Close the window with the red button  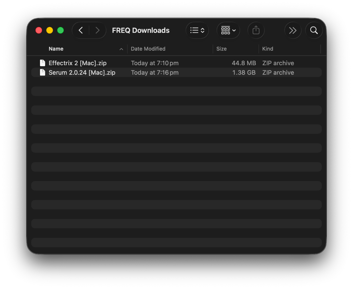coord(39,30)
